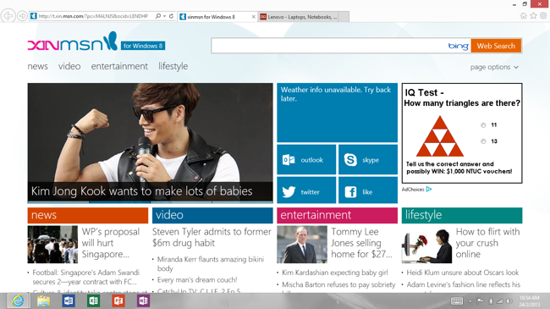Viewport: 550px width, 309px height.
Task: Launch Internet Explorer from the taskbar
Action: coord(18,301)
